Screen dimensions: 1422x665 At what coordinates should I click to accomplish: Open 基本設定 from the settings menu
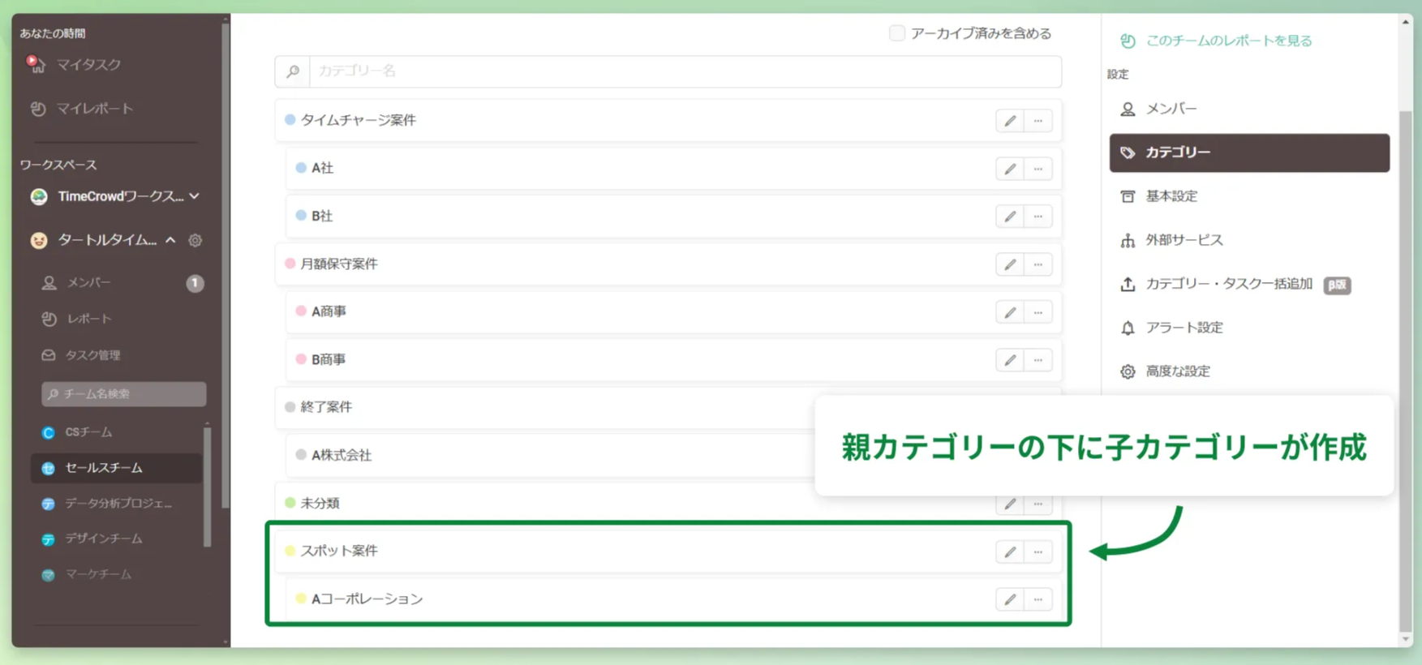(x=1171, y=196)
